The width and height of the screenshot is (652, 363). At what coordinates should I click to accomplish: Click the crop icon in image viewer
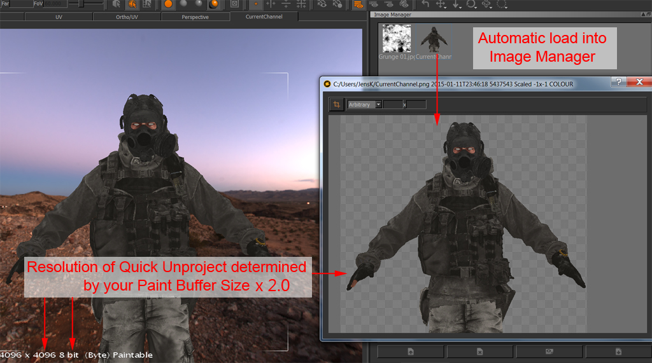(336, 104)
